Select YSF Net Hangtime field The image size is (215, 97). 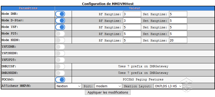pyautogui.click(x=178, y=27)
